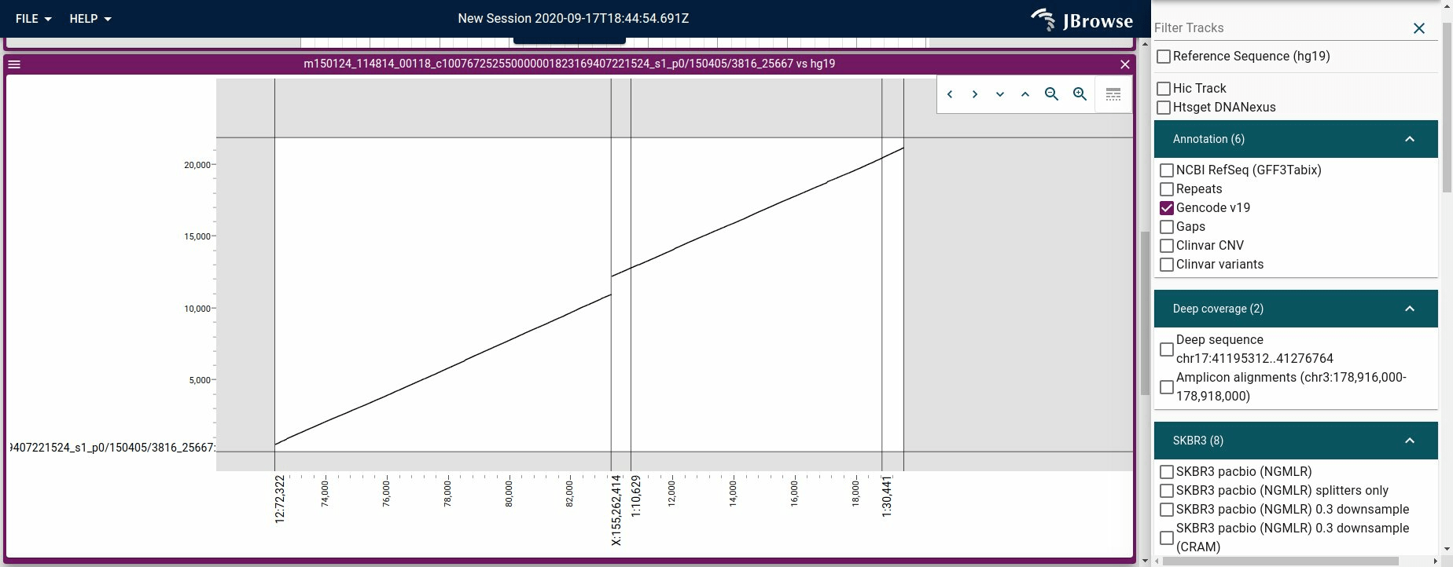This screenshot has width=1453, height=567.
Task: Pan left in the dotplot
Action: 950,94
